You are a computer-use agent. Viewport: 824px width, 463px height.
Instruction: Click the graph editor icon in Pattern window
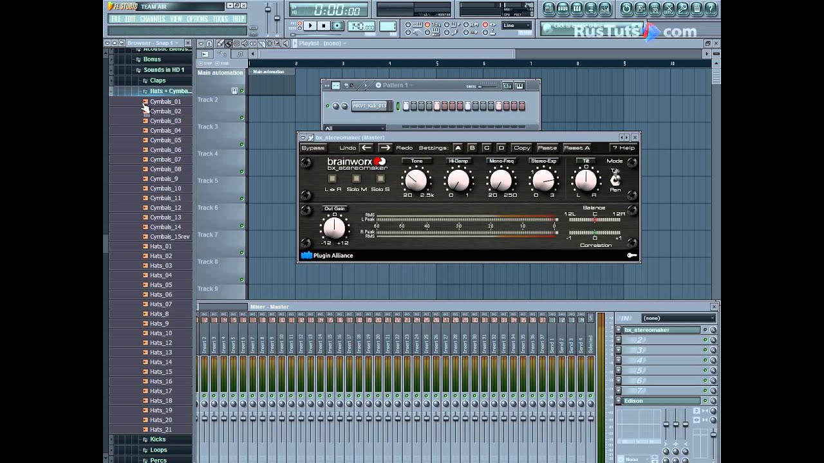[x=508, y=86]
